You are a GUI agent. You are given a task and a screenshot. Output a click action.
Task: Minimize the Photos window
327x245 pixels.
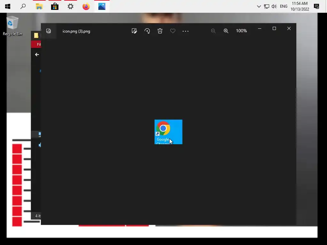coord(260,28)
